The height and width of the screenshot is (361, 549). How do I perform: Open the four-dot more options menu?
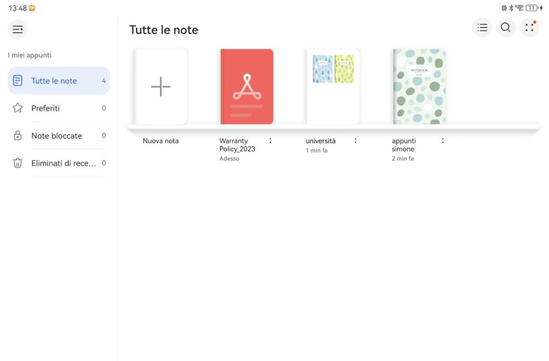pyautogui.click(x=529, y=27)
